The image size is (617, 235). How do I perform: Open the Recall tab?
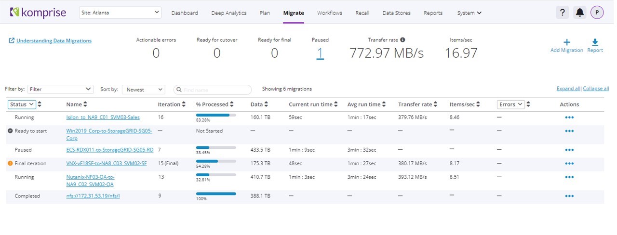click(x=362, y=13)
